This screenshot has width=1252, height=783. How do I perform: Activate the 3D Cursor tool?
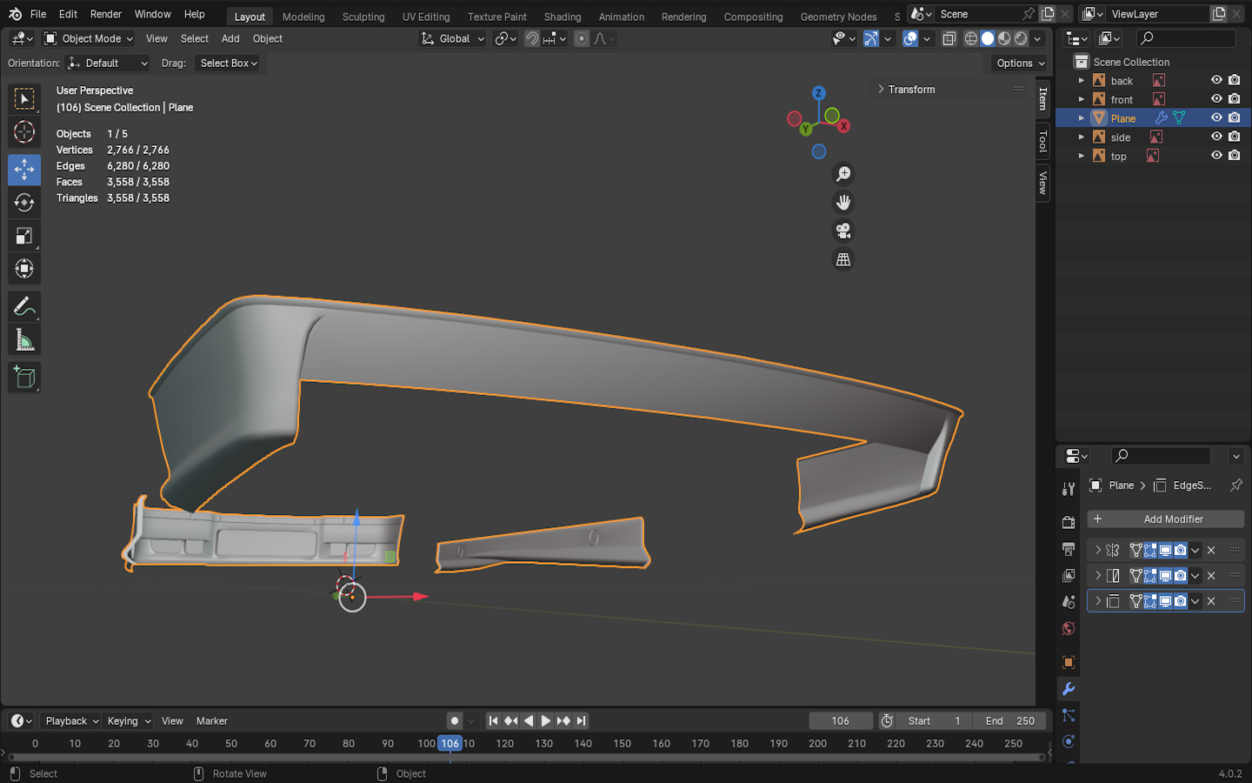click(24, 132)
